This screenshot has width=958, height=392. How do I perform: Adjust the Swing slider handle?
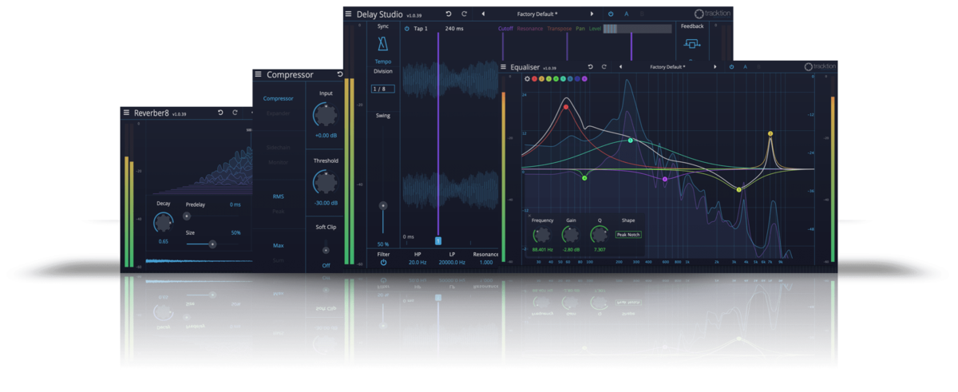[383, 205]
